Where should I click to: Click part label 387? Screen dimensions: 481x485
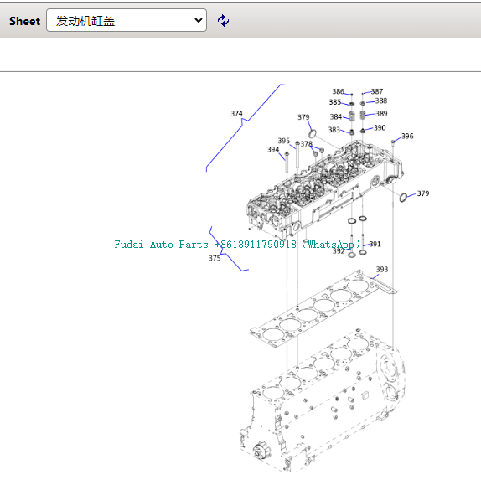click(x=377, y=91)
